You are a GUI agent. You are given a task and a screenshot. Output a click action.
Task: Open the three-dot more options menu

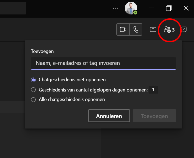pyautogui.click(x=115, y=8)
